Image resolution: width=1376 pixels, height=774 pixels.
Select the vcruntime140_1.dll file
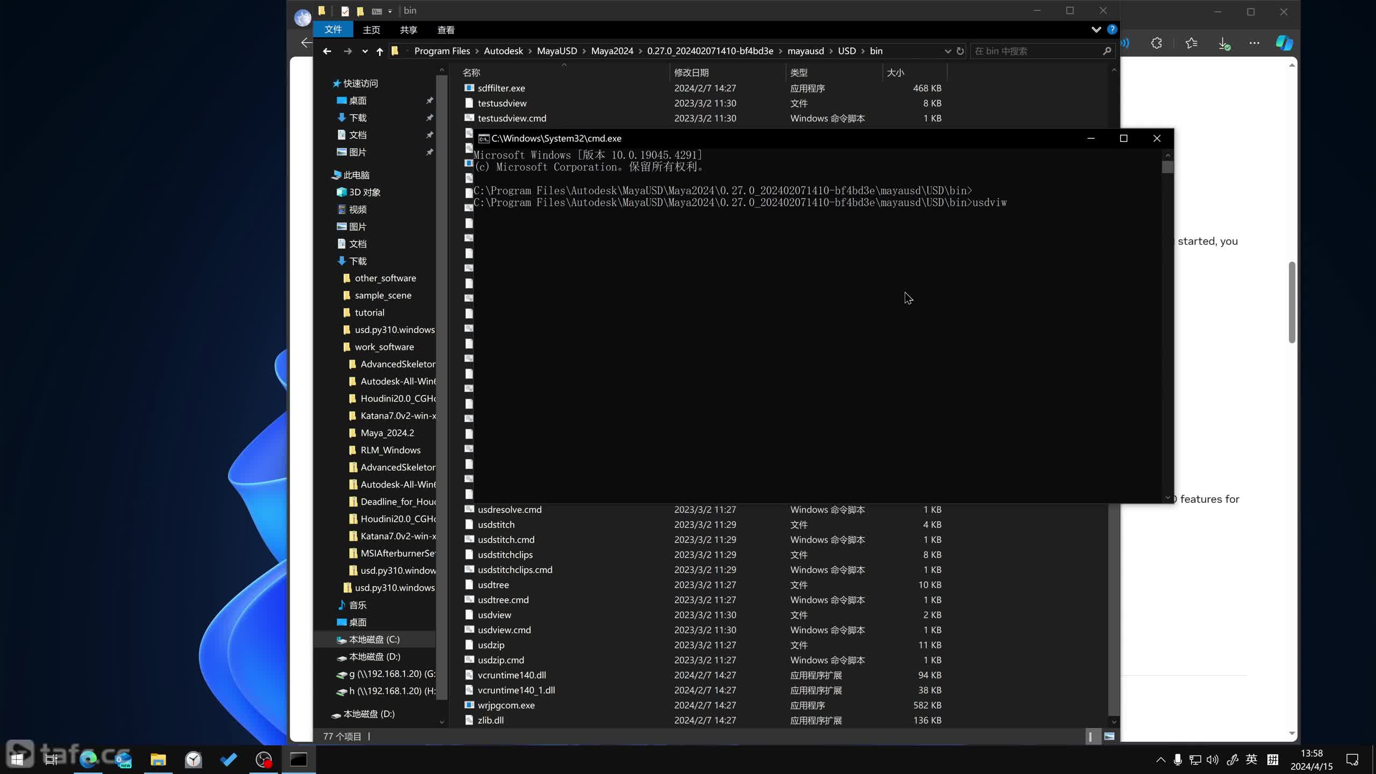(516, 690)
